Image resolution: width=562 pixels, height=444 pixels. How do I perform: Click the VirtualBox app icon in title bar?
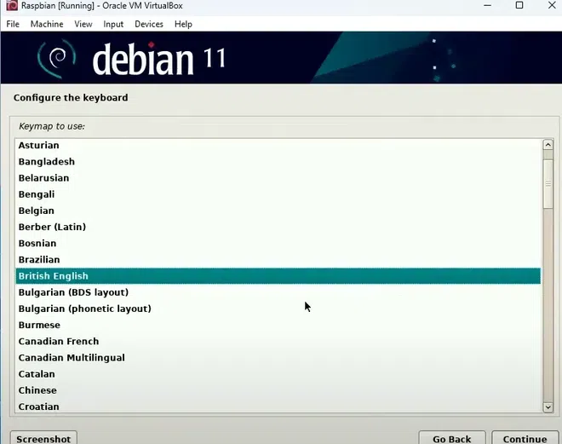(x=12, y=6)
